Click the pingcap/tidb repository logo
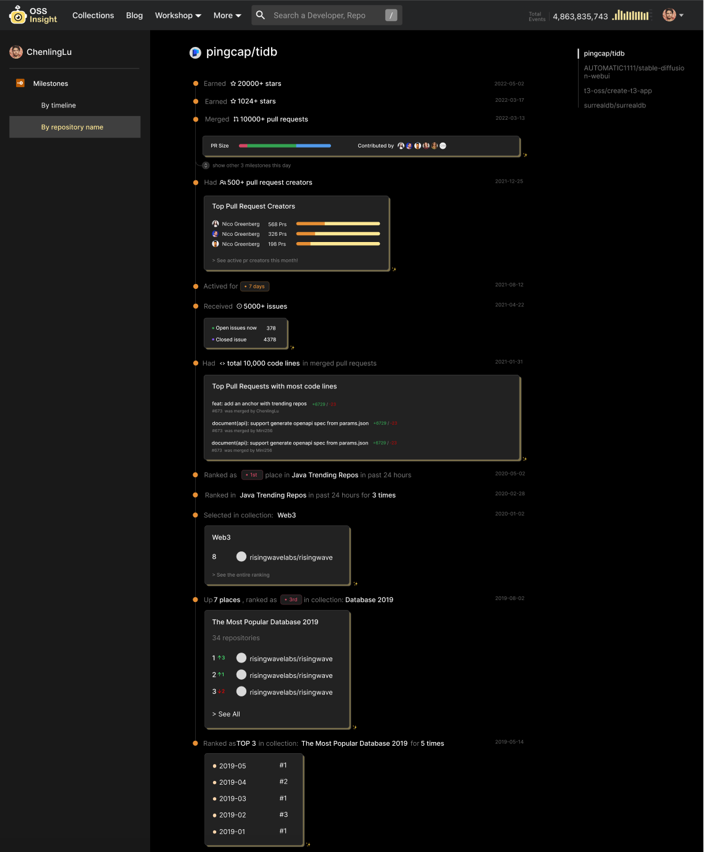Screen dimensions: 704x852 (x=195, y=52)
